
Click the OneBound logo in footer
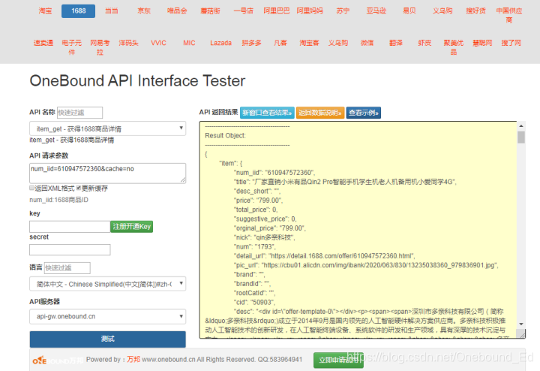click(x=58, y=360)
